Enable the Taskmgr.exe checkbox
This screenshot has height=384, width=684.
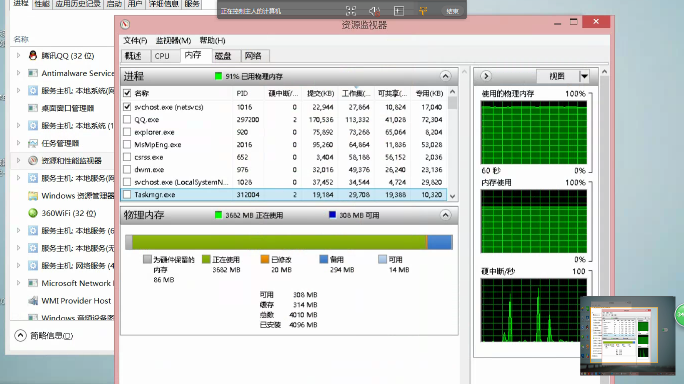127,194
